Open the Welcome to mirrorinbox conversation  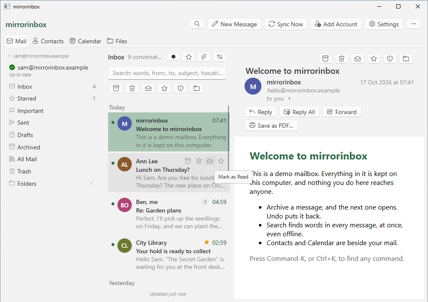pos(169,132)
